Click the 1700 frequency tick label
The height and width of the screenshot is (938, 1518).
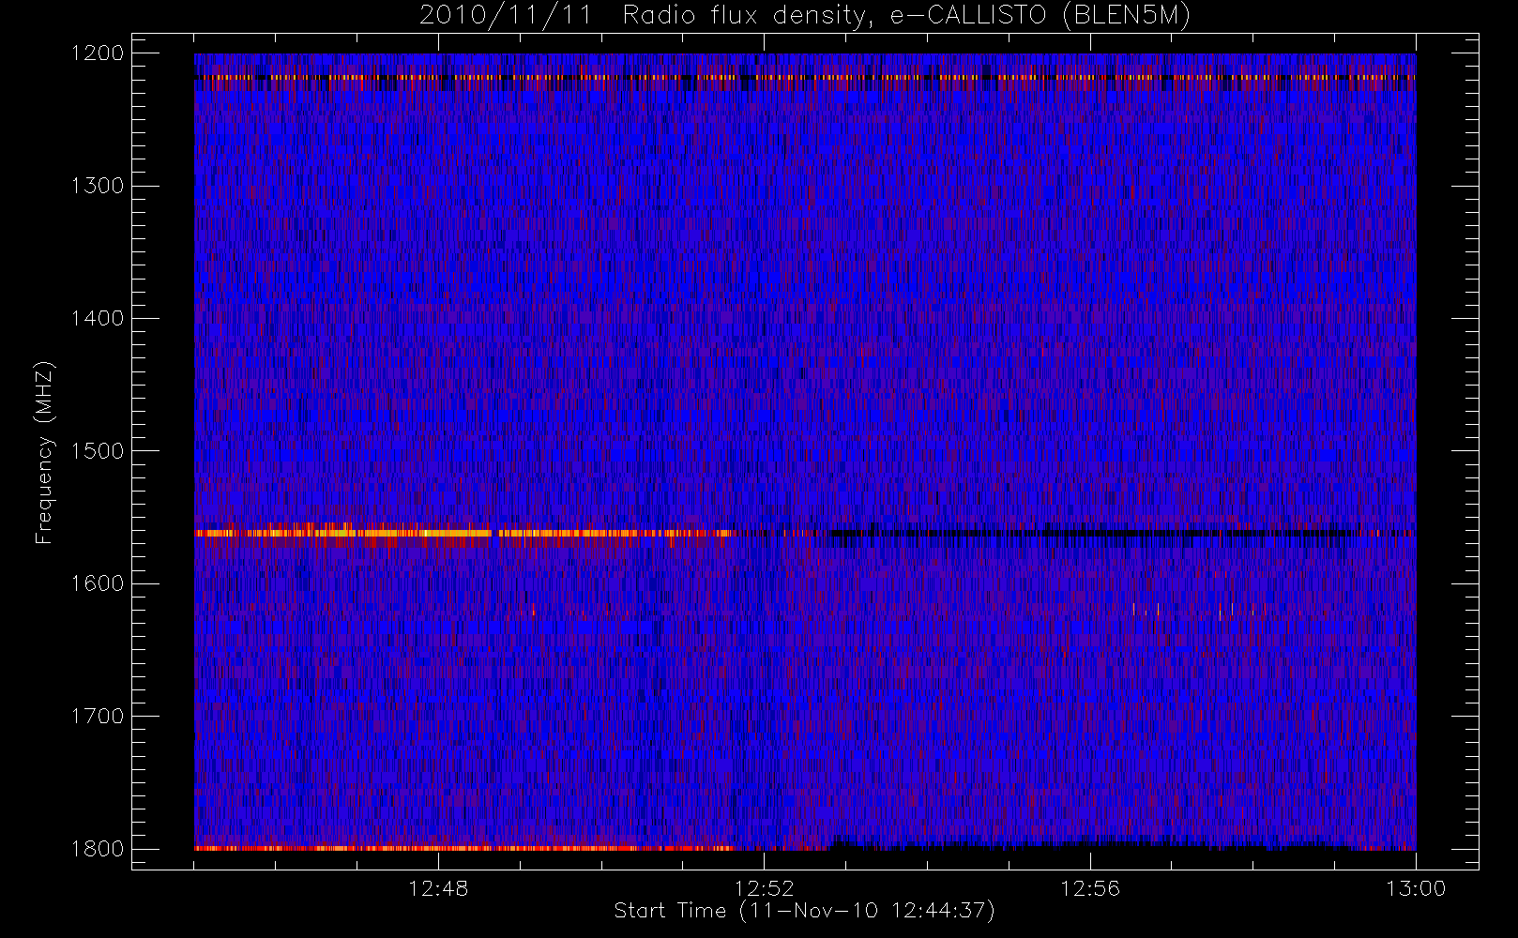point(98,716)
